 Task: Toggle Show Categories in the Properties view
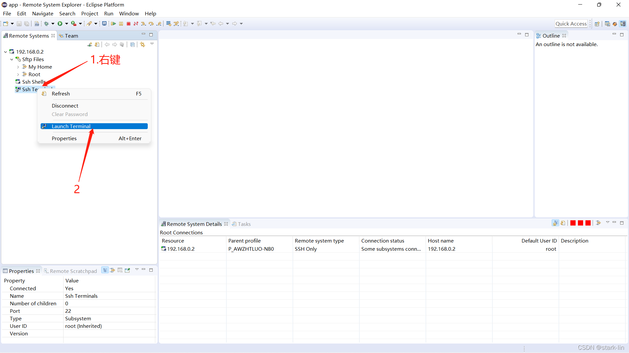[x=105, y=270]
